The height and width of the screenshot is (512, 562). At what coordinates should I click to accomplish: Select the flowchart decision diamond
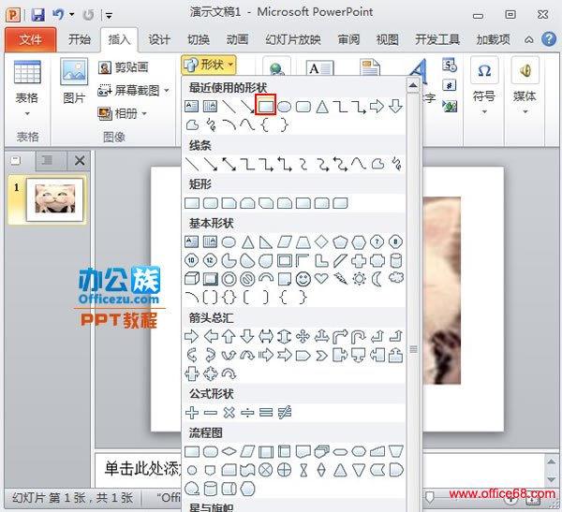point(229,451)
